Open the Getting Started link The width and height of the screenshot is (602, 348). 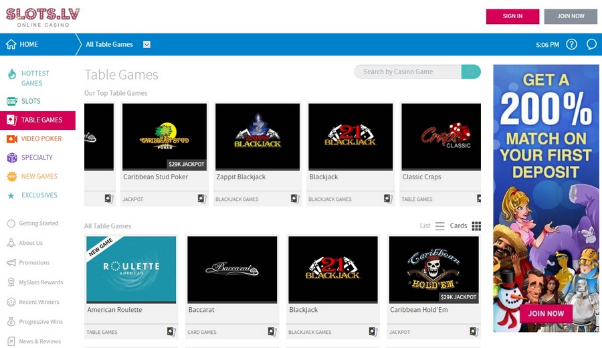pos(39,223)
